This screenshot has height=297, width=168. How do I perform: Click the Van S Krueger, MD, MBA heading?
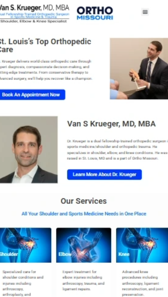tap(111, 124)
